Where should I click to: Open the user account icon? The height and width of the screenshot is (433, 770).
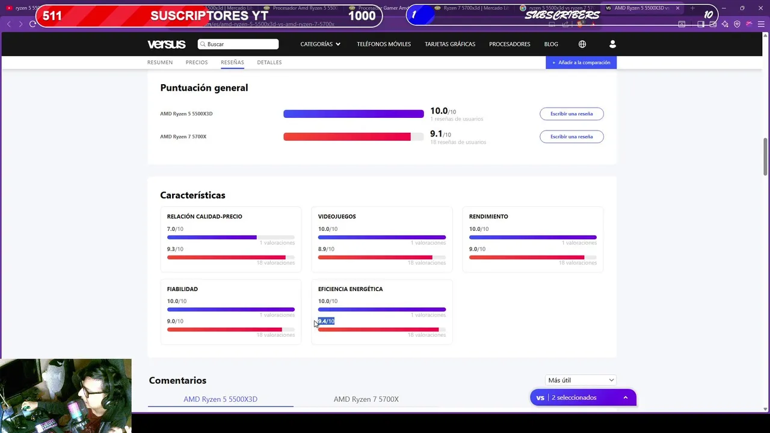pos(612,44)
